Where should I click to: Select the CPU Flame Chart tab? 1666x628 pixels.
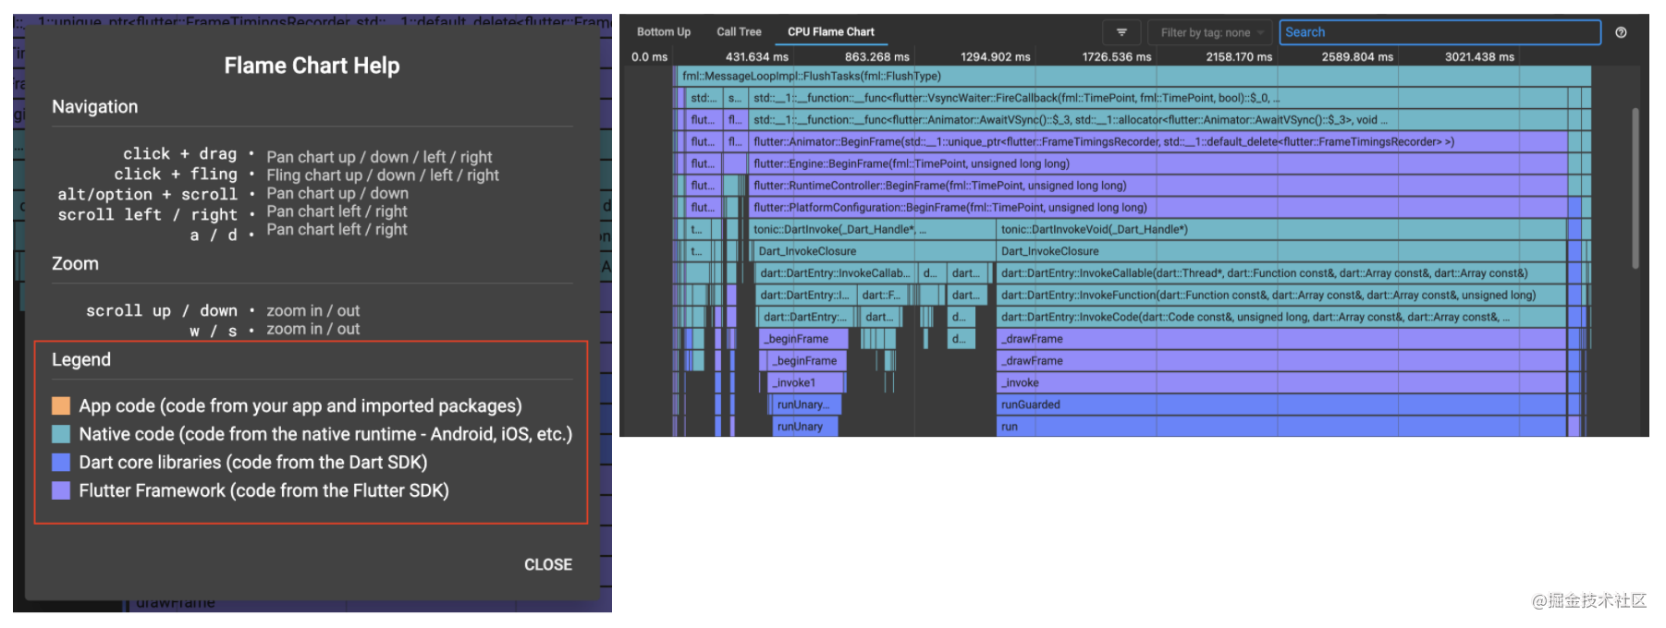[830, 31]
